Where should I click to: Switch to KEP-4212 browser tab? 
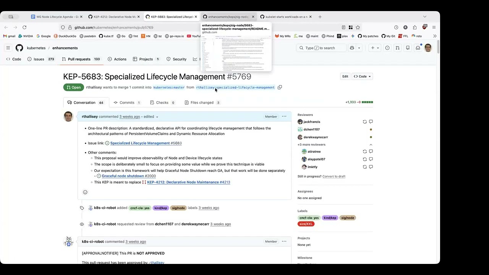coord(113,17)
